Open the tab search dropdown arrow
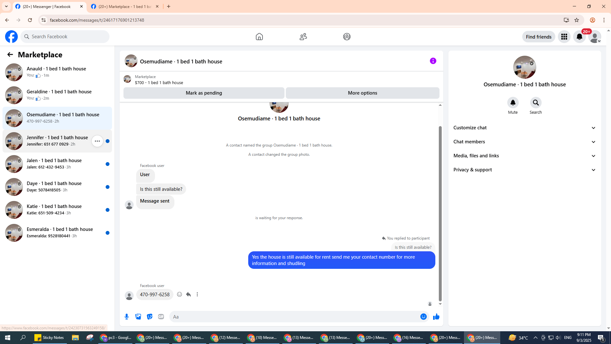The height and width of the screenshot is (344, 611). coord(6,6)
